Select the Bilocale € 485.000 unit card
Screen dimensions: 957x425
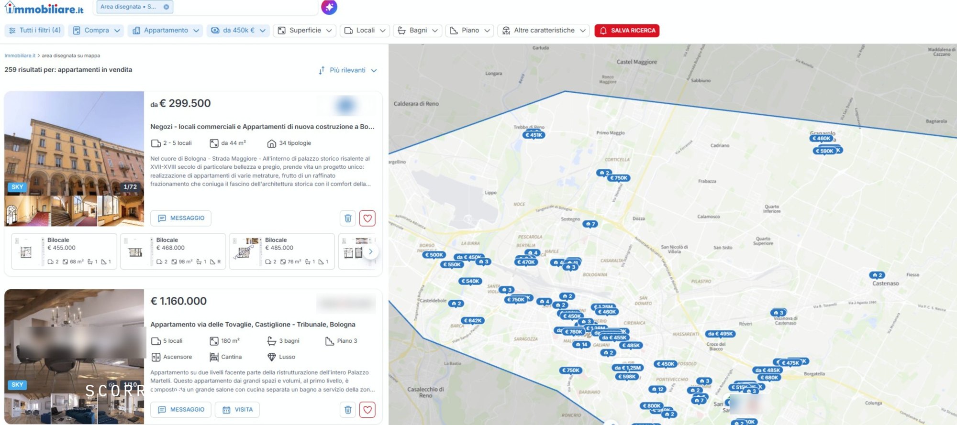coord(282,251)
